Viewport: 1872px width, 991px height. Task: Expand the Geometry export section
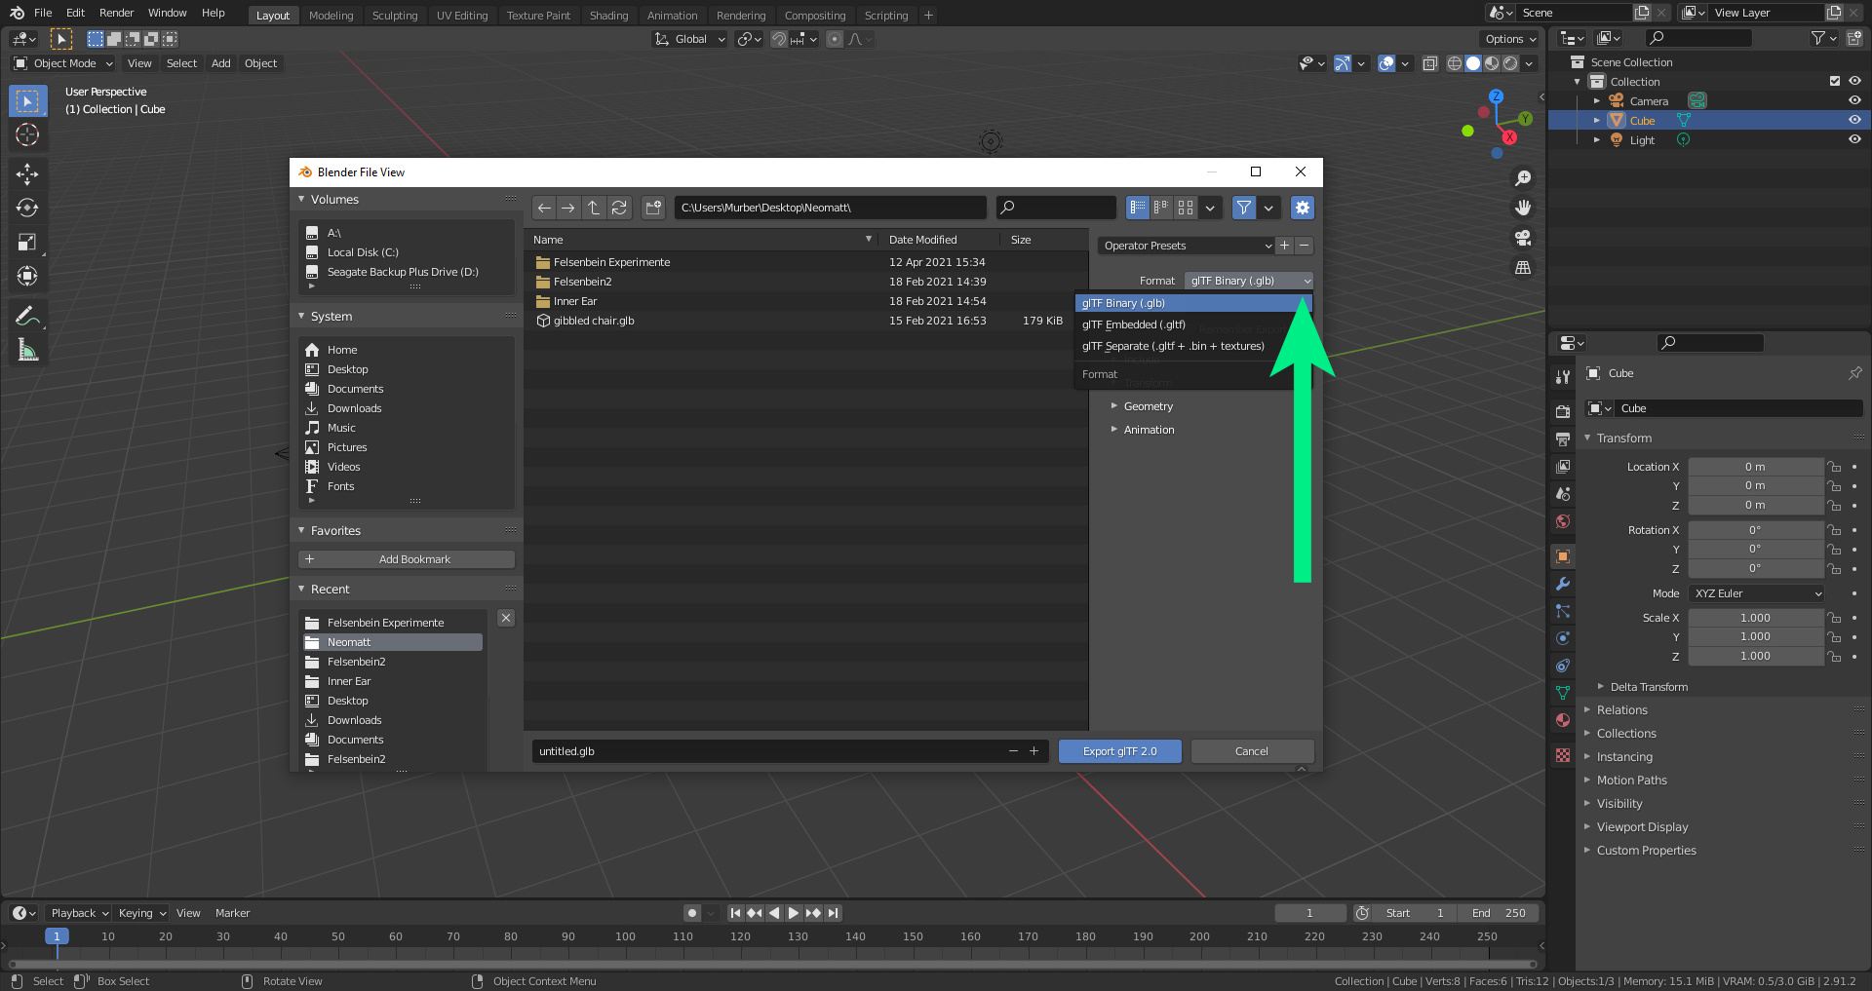click(1148, 406)
